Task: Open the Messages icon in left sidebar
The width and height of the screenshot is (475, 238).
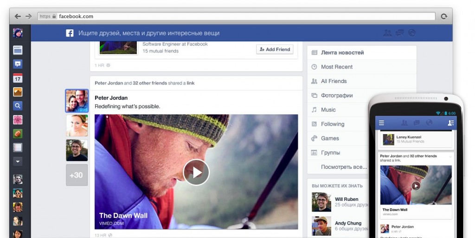Action: (18, 64)
